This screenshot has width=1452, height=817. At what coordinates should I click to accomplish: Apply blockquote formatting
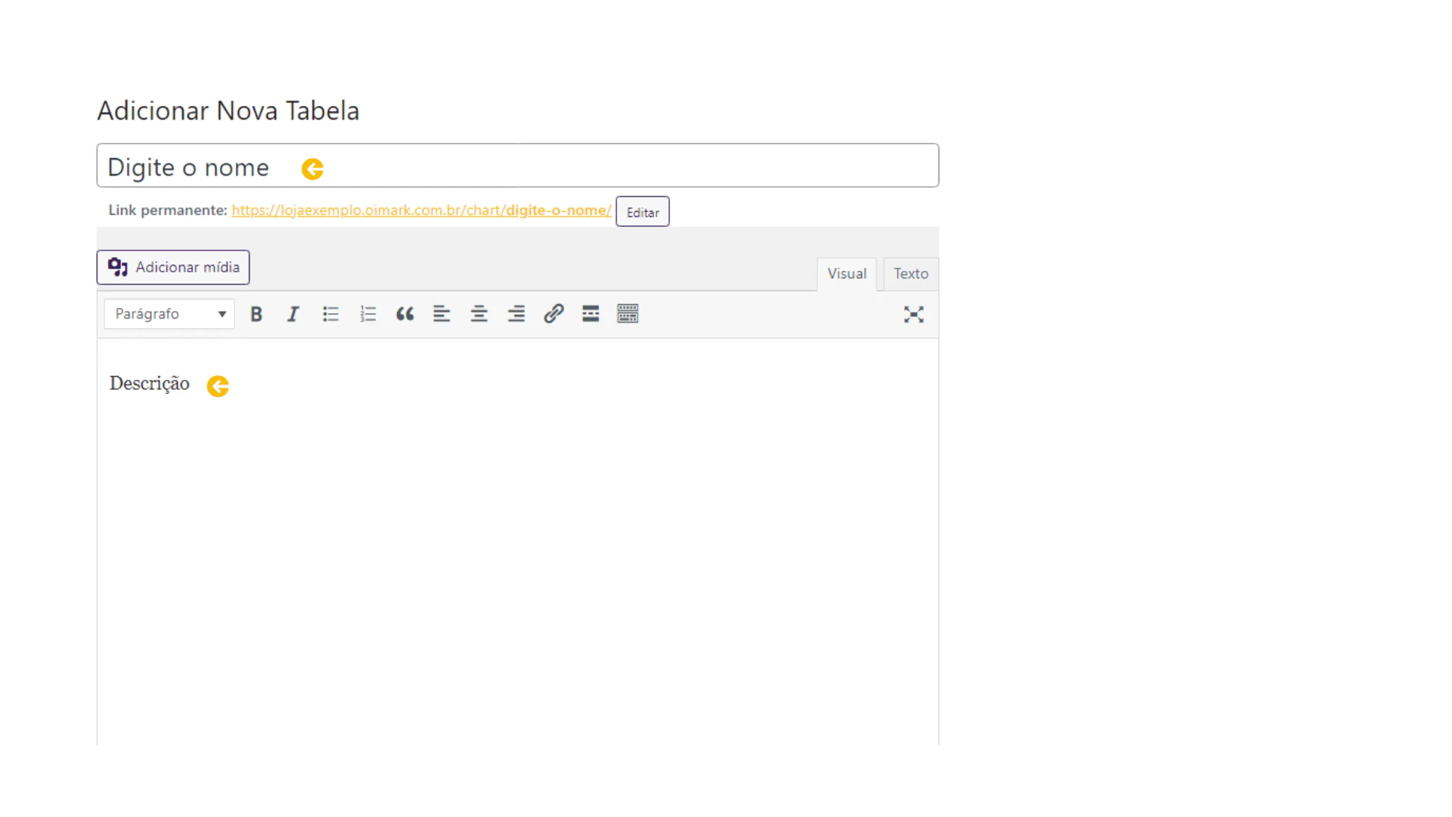pyautogui.click(x=405, y=314)
